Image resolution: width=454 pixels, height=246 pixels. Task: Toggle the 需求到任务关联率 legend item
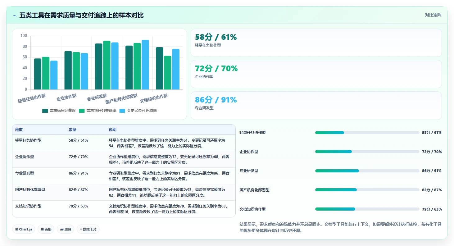98,111
